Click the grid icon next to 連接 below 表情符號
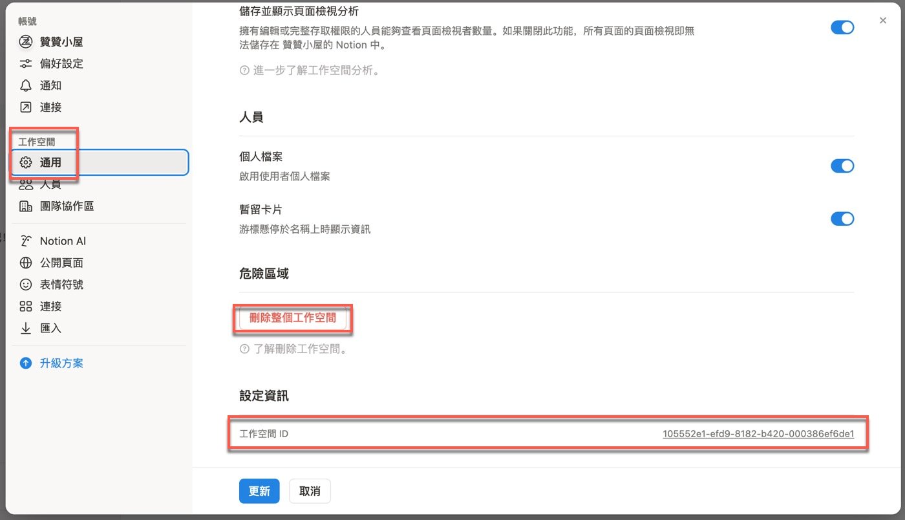905x520 pixels. click(26, 307)
